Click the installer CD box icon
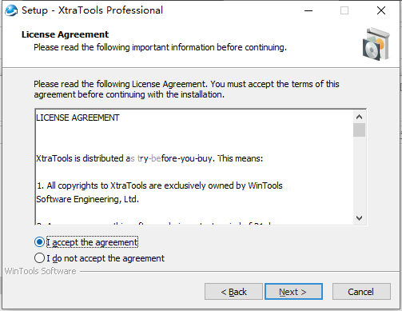 [376, 44]
